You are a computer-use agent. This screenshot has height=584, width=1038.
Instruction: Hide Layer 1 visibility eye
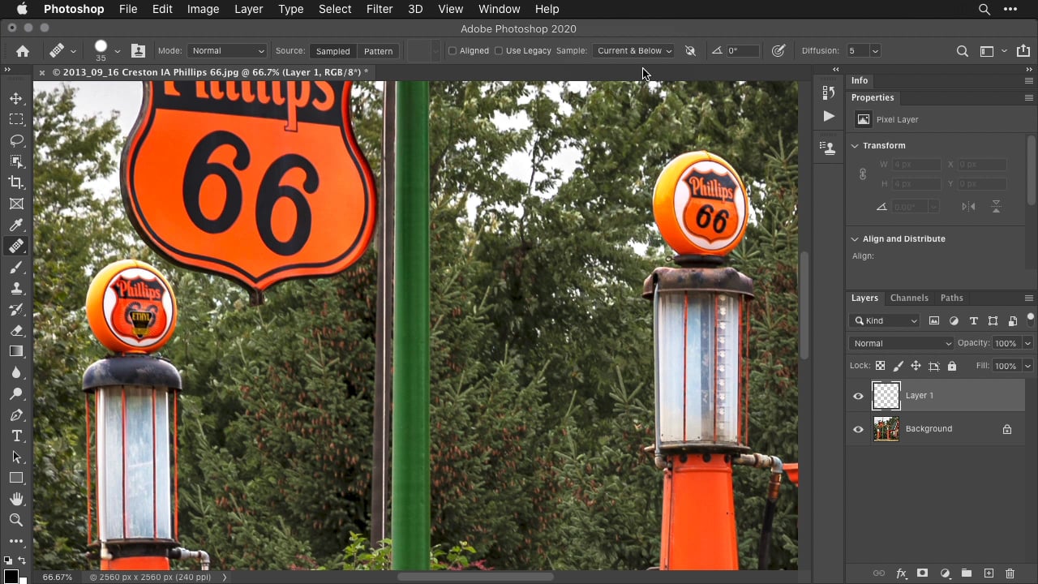pos(858,396)
